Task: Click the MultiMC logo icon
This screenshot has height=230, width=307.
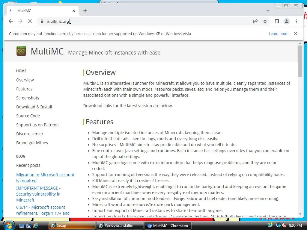Action: click(21, 51)
